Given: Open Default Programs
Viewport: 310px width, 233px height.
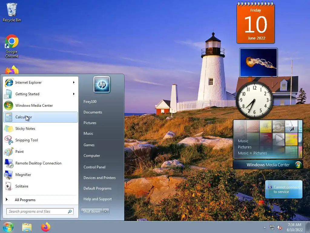Looking at the screenshot, I should 97,188.
